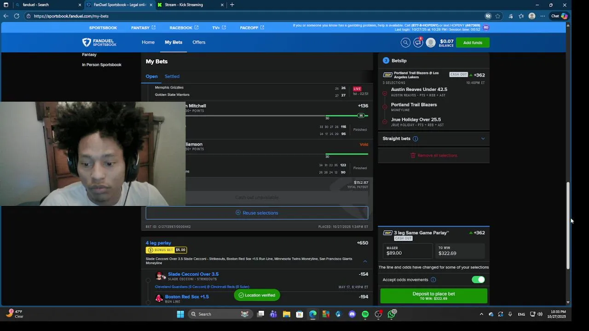Click the Slade Cecconi Over 3.5 link
This screenshot has height=331, width=589.
pos(193,274)
